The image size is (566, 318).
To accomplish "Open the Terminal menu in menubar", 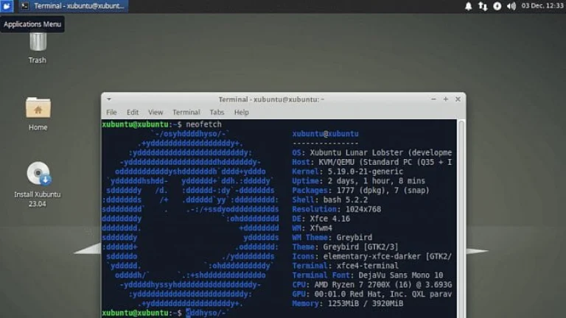I will pyautogui.click(x=186, y=112).
